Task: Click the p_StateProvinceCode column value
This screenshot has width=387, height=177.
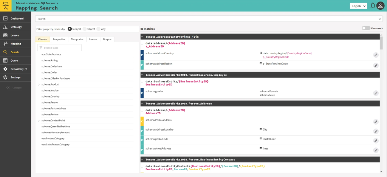Action: [x=275, y=64]
